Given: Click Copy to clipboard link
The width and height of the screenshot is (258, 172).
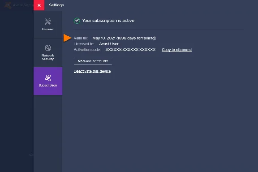Looking at the screenshot, I should (176, 50).
